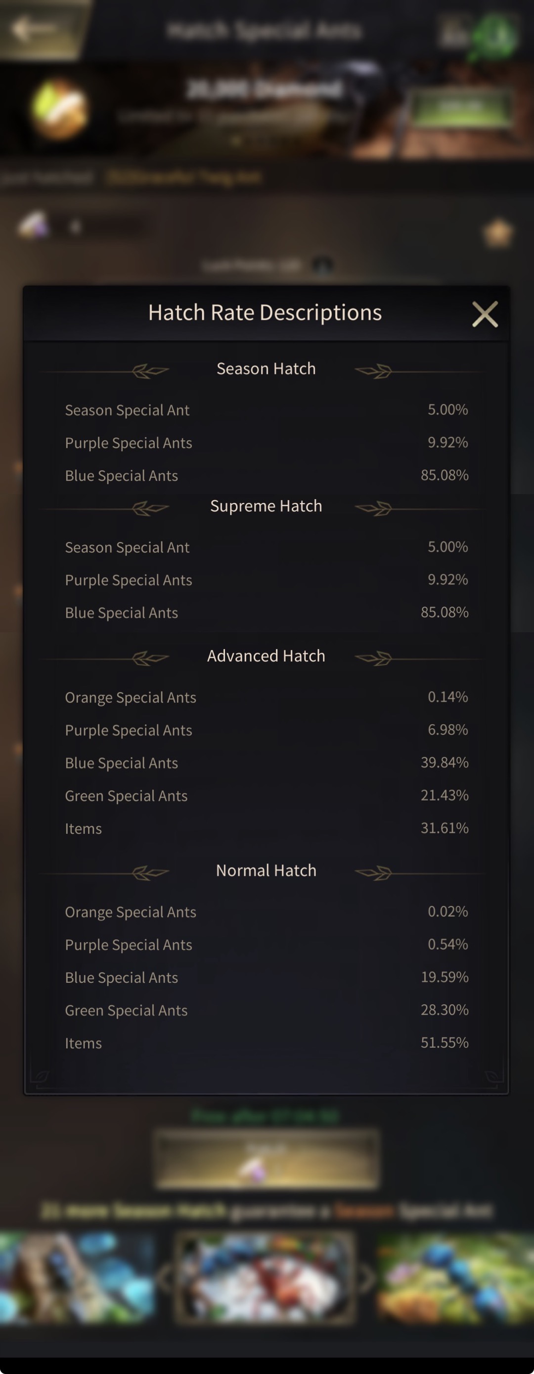
Task: Tap the Hatch Rate Descriptions title
Action: click(x=265, y=312)
